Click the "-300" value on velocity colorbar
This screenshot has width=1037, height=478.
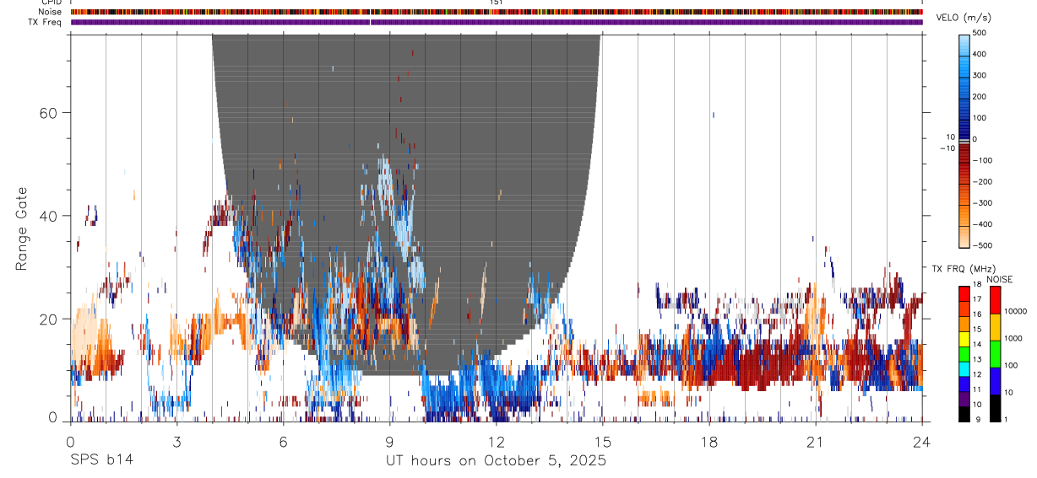983,203
